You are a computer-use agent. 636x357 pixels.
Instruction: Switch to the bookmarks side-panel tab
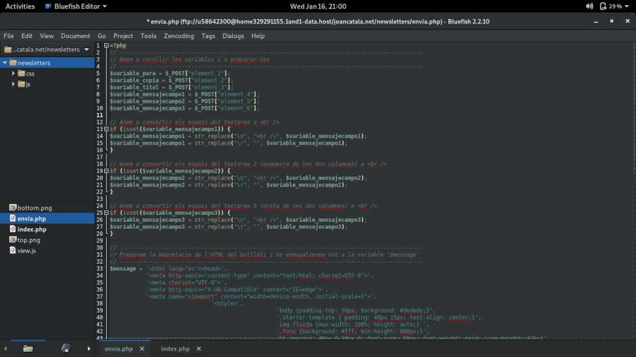click(66, 349)
